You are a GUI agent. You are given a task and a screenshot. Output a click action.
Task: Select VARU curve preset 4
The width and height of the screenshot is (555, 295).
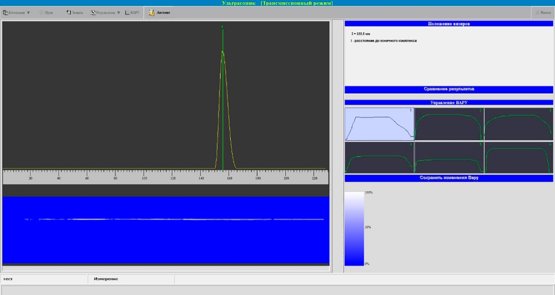tap(379, 157)
